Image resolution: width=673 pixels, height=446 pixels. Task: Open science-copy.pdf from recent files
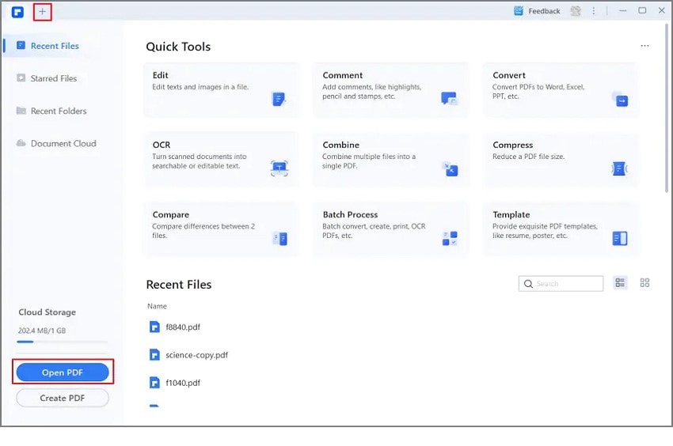[196, 355]
